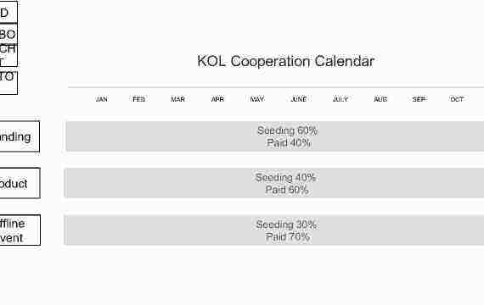Select the OCT month label
Viewport: 484px width, 305px height.
tap(457, 99)
